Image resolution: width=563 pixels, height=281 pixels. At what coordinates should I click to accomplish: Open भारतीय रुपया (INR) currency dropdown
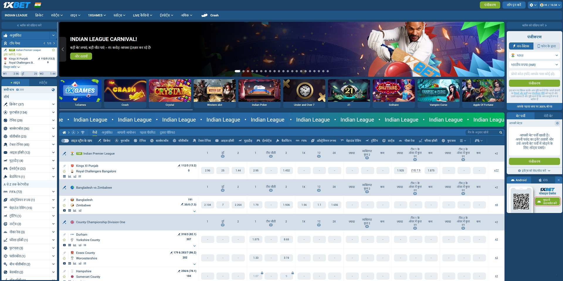[534, 65]
